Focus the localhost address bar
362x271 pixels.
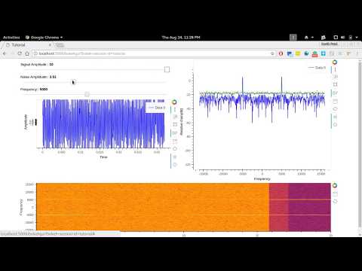[151, 53]
